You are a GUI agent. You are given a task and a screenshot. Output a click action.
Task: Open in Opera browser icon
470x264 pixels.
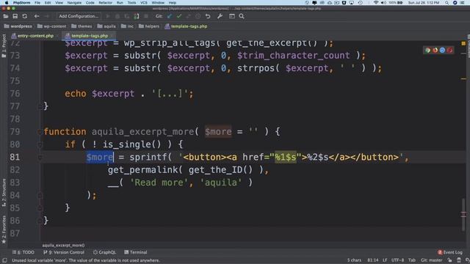point(449,51)
